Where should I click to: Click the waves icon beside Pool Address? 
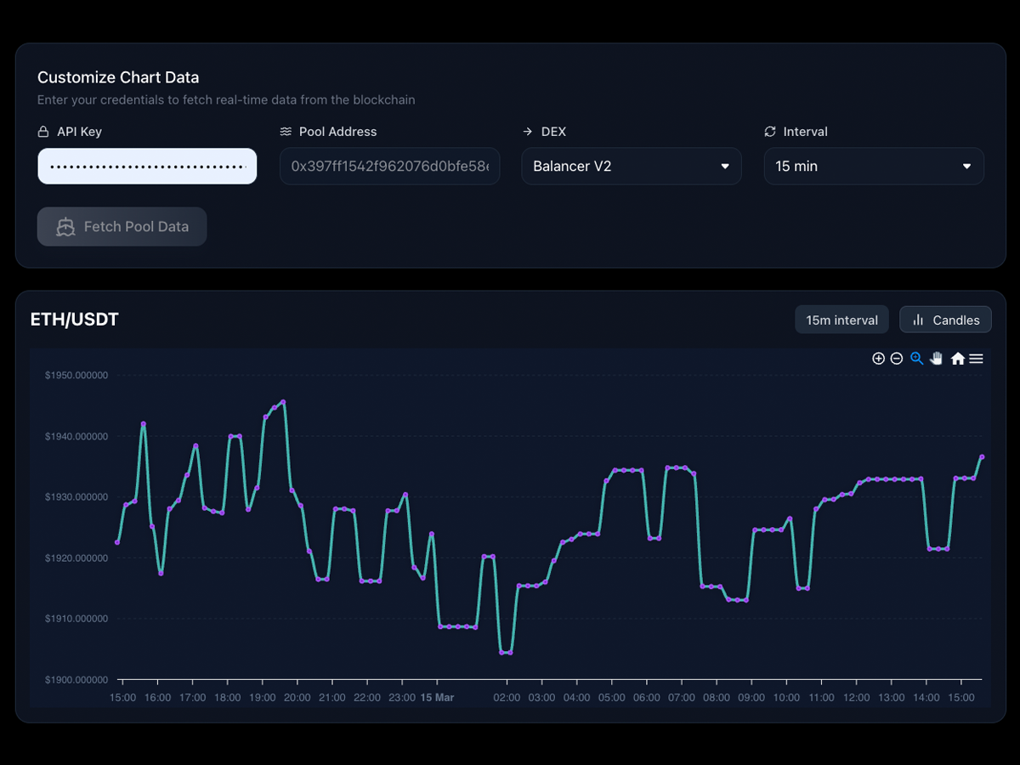[286, 132]
